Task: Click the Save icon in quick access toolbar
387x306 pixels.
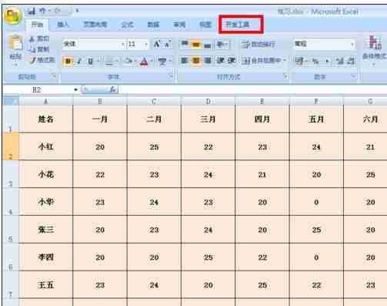Action: (32, 11)
